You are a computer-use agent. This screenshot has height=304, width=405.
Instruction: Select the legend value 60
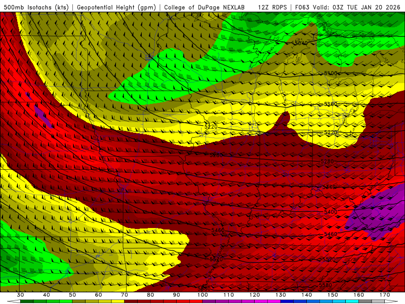[x=98, y=295]
